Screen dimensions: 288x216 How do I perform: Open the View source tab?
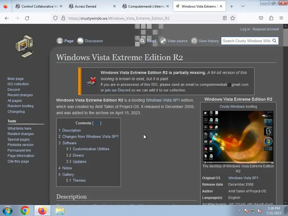pos(174,41)
